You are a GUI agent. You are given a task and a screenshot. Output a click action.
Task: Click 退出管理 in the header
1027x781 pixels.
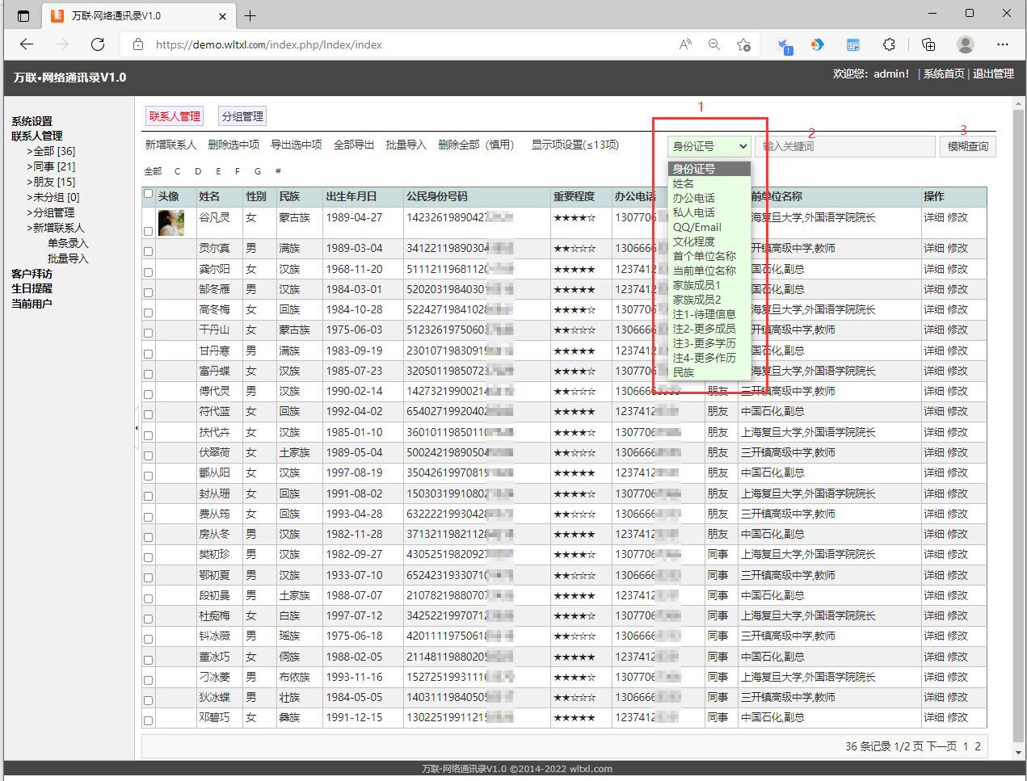[993, 73]
